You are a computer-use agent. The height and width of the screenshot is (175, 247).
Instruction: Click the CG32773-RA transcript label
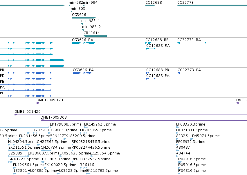pyautogui.click(x=189, y=40)
